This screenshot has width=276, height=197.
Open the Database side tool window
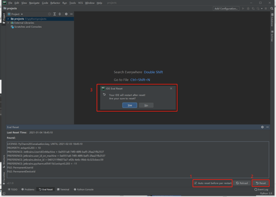(272, 20)
